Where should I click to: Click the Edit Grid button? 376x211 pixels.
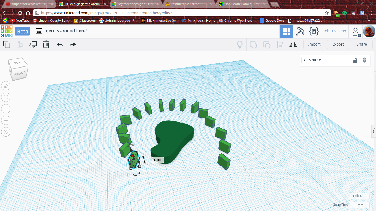pyautogui.click(x=360, y=196)
